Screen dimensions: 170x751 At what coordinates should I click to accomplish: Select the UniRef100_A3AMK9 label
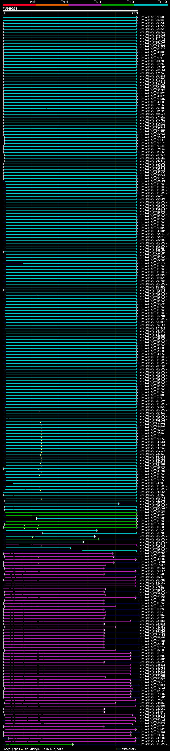(152, 64)
